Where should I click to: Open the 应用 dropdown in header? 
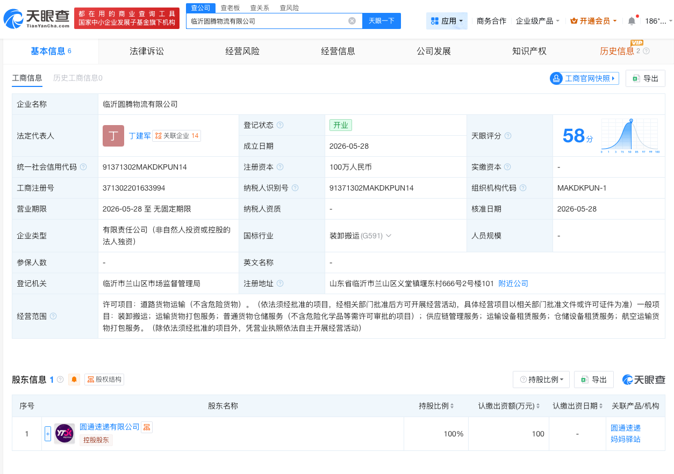pos(447,21)
